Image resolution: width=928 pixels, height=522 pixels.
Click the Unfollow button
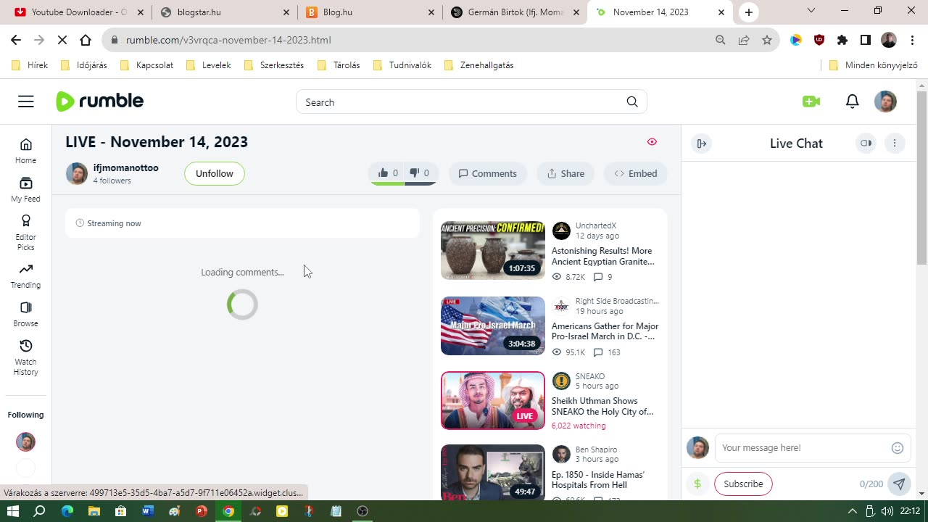(x=215, y=173)
